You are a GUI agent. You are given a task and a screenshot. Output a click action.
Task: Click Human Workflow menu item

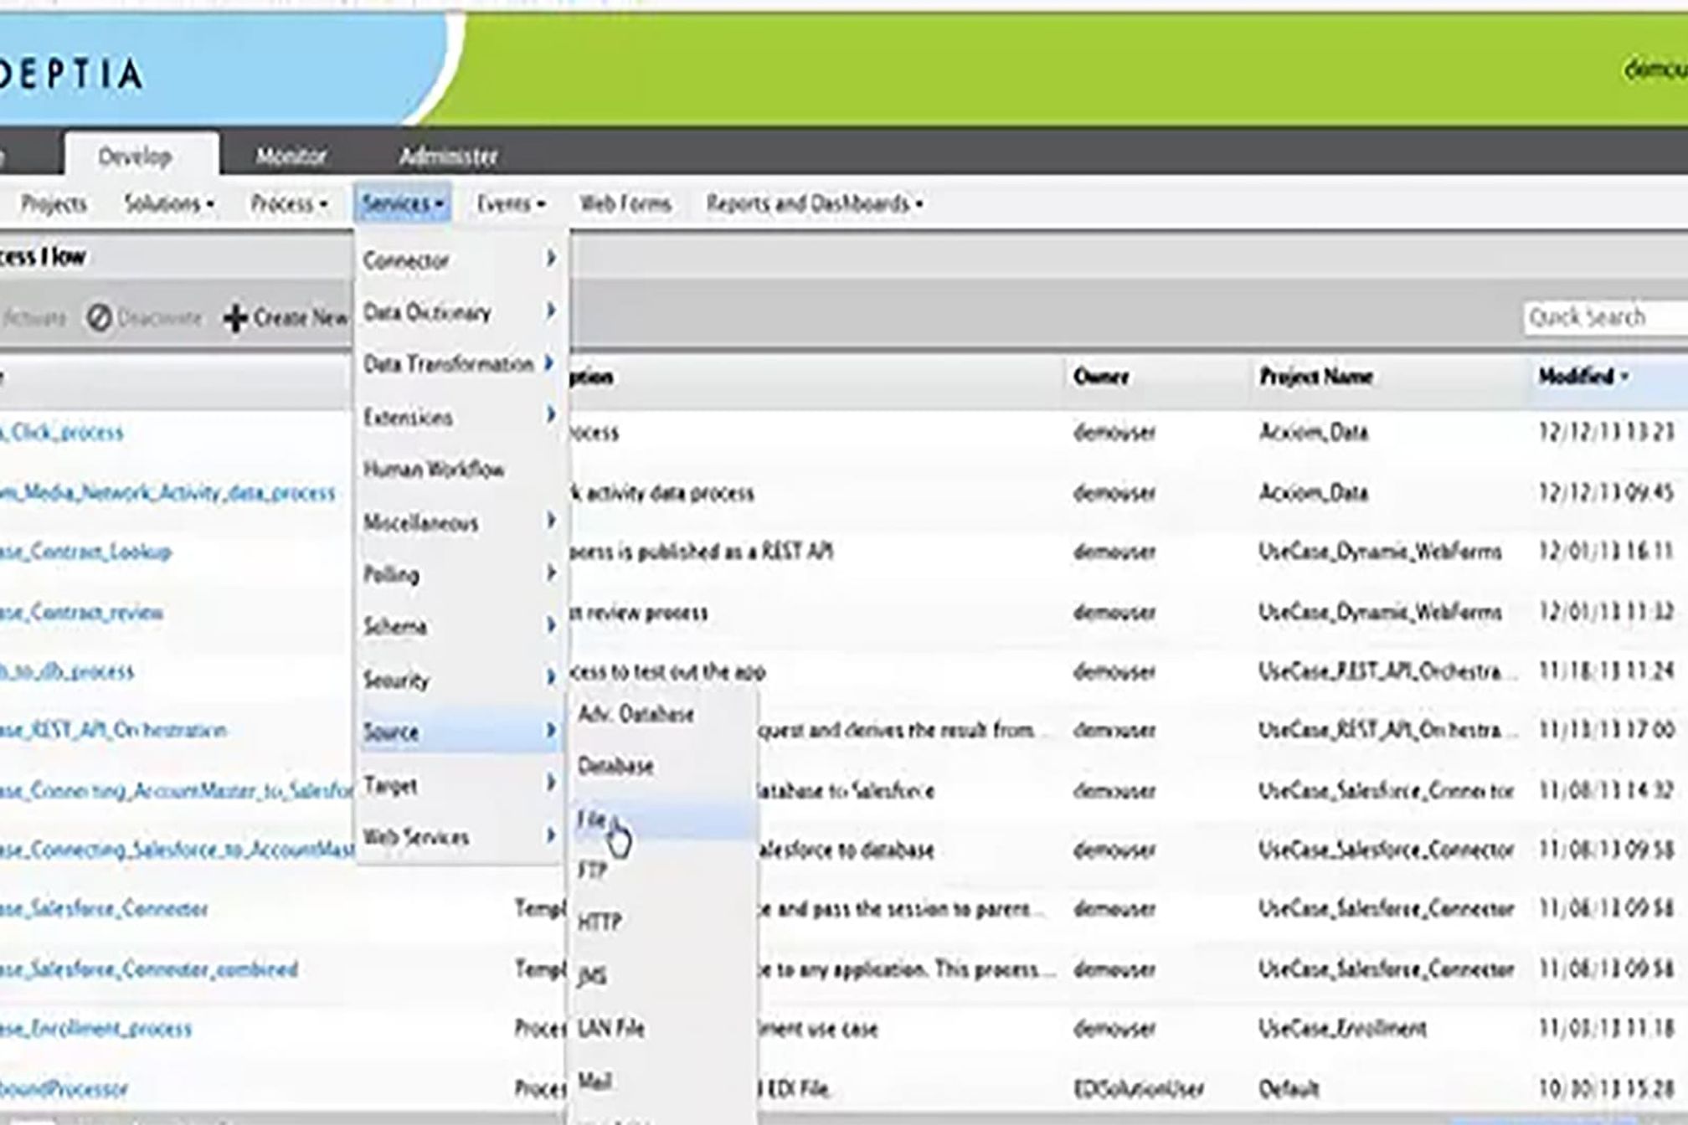pyautogui.click(x=433, y=469)
